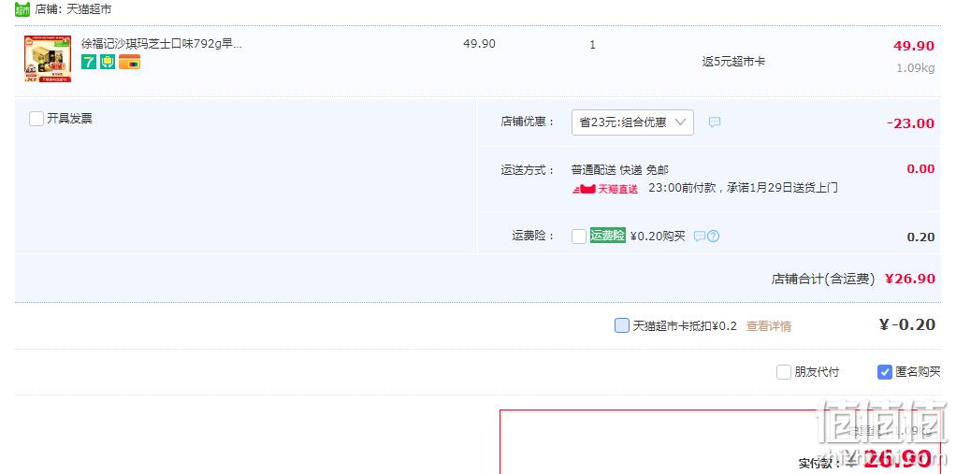The width and height of the screenshot is (956, 474).
Task: Tick the 运费险 shipping insurance checkbox
Action: [x=579, y=237]
